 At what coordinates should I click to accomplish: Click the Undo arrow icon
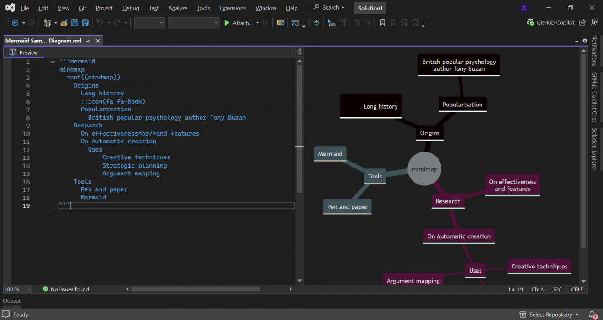point(100,23)
